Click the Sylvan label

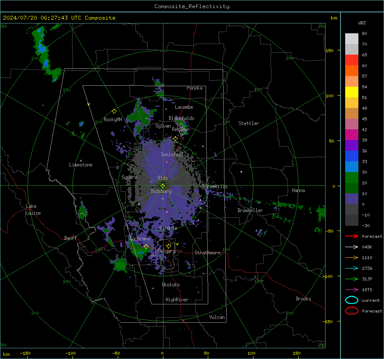(163, 126)
